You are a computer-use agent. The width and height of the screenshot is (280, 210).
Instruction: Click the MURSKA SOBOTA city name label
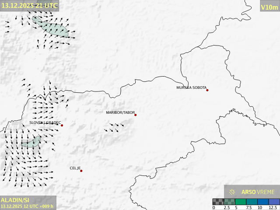pos(191,87)
